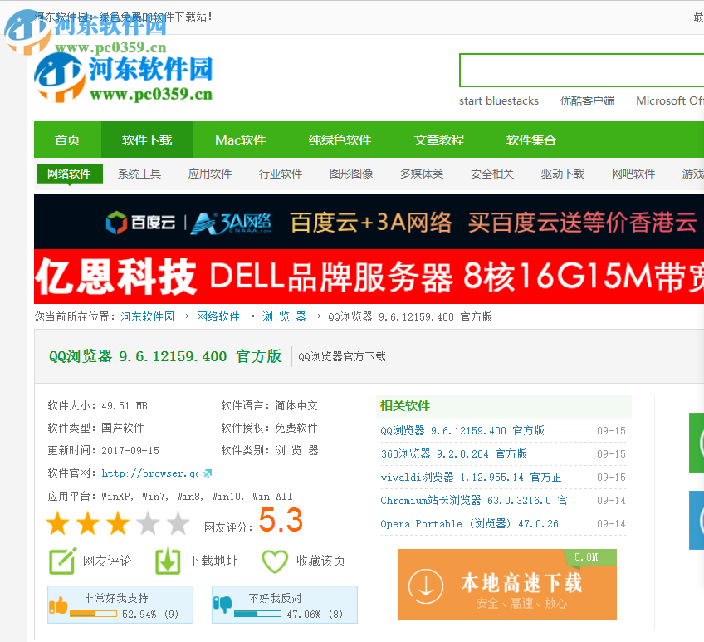Screen dimensions: 704x642
Task: Click the circular download icon in 本地高速下载
Action: coord(425,585)
